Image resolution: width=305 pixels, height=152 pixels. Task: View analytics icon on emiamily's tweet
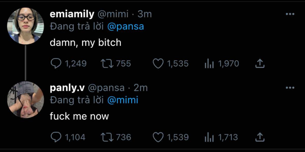(x=208, y=64)
